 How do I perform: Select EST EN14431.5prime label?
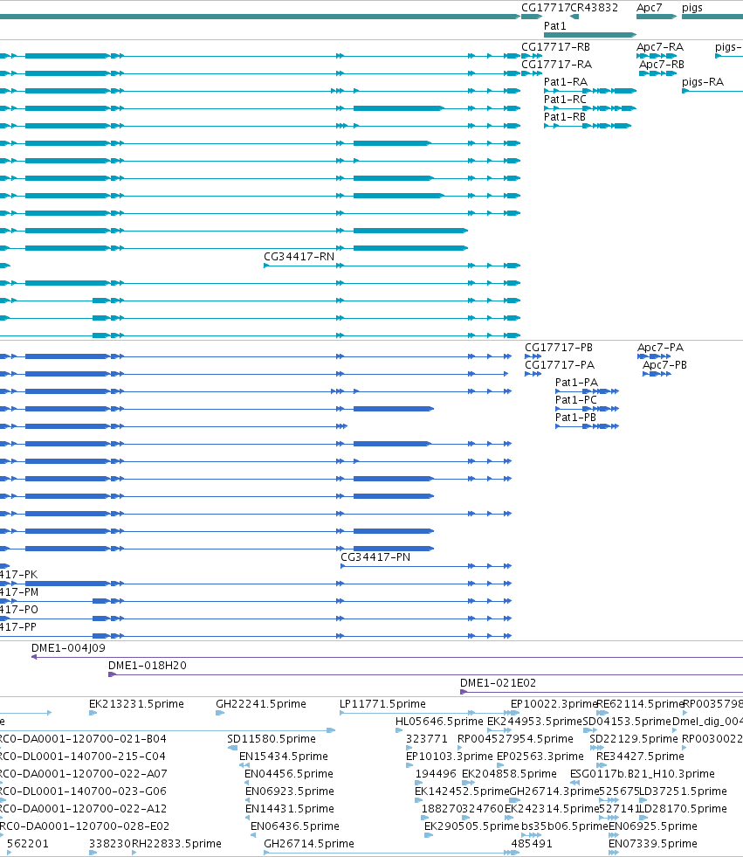pyautogui.click(x=290, y=809)
